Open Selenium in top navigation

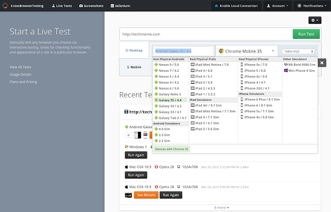(x=121, y=6)
